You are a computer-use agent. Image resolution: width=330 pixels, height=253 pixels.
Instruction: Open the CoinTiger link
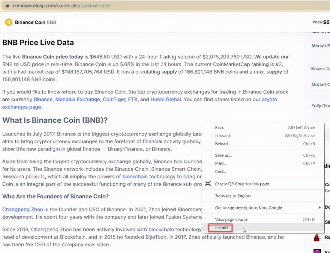(114, 99)
